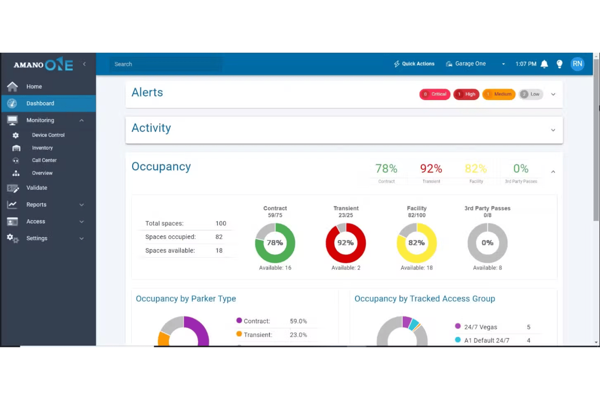This screenshot has height=400, width=600.
Task: Open Device Control gear icon
Action: (x=16, y=135)
